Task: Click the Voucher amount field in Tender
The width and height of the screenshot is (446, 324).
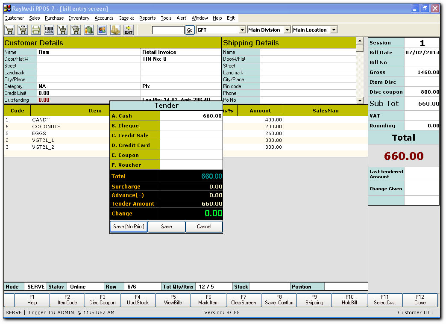Action: [191, 165]
